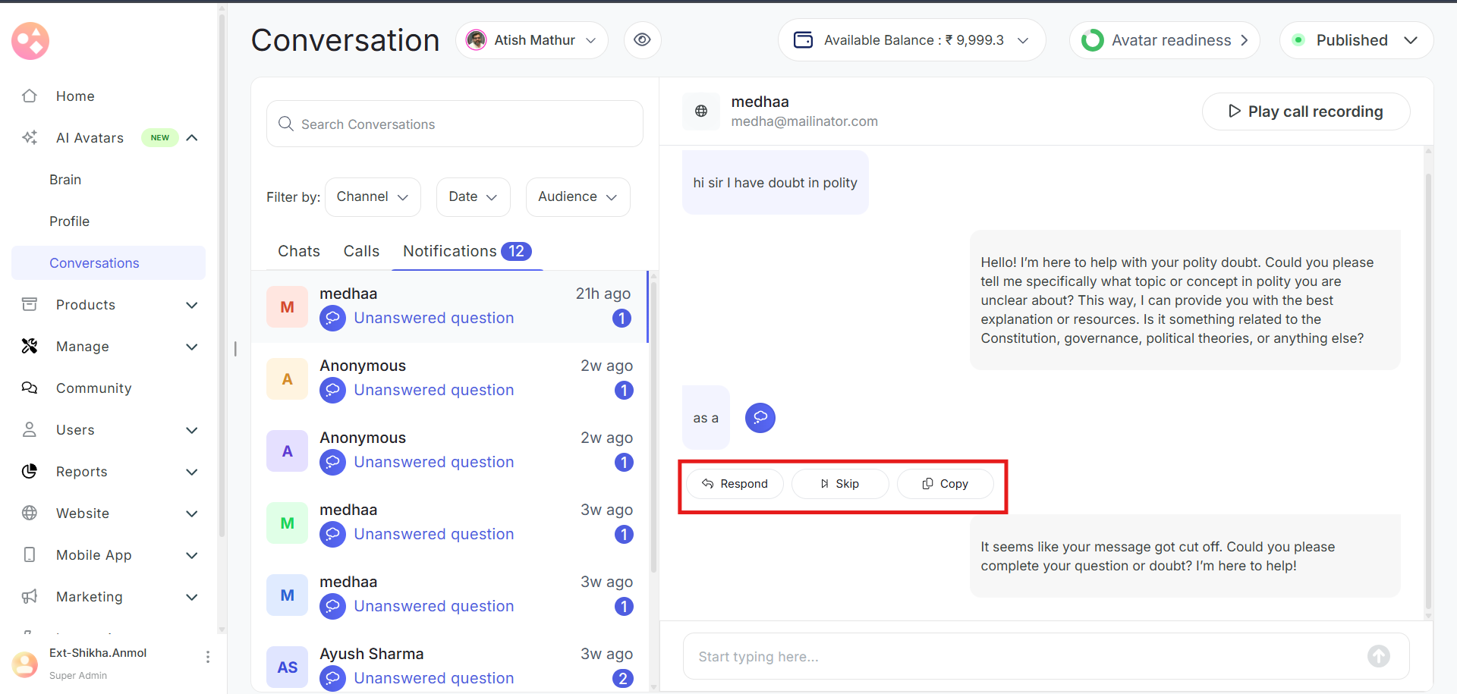
Task: Respond to the unanswered question
Action: tap(735, 484)
